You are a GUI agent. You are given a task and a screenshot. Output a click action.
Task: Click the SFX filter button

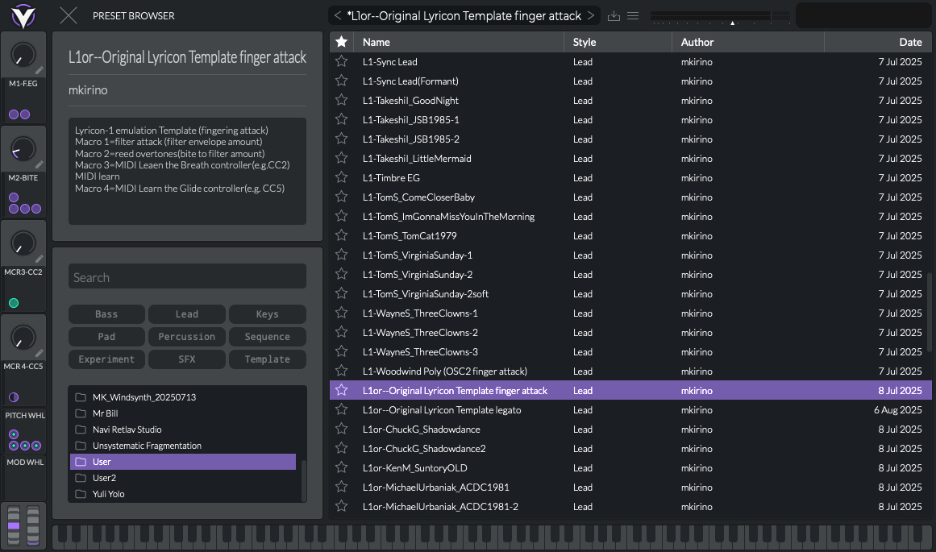coord(187,359)
